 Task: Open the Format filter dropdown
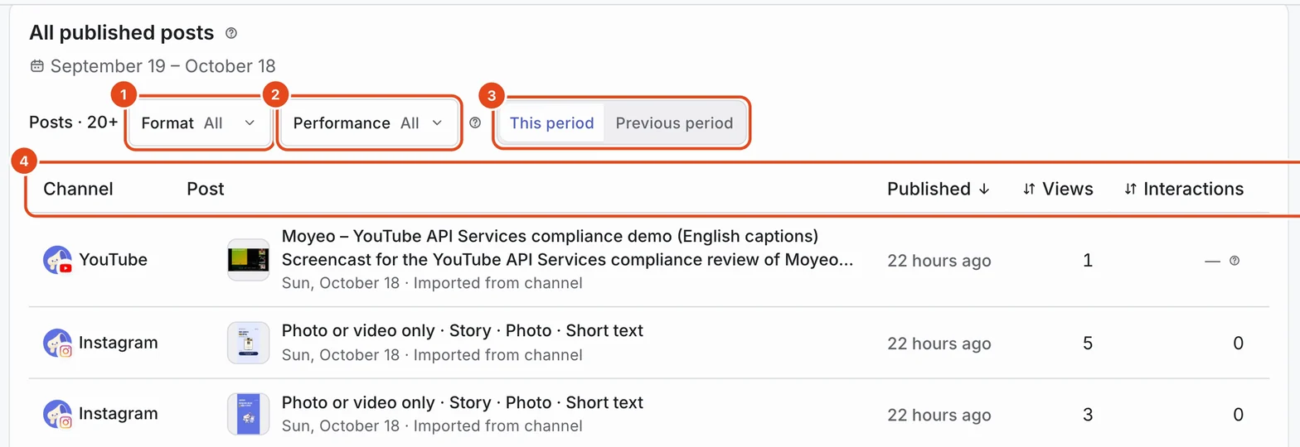coord(199,123)
